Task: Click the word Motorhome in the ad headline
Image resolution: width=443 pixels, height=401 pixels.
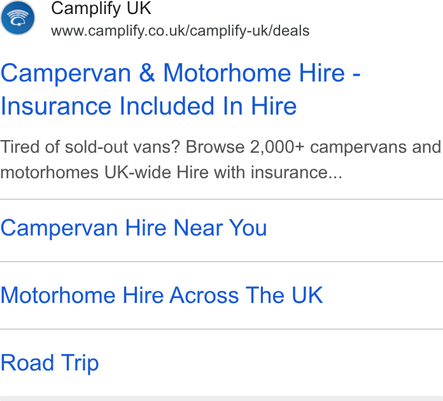Action: 227,73
